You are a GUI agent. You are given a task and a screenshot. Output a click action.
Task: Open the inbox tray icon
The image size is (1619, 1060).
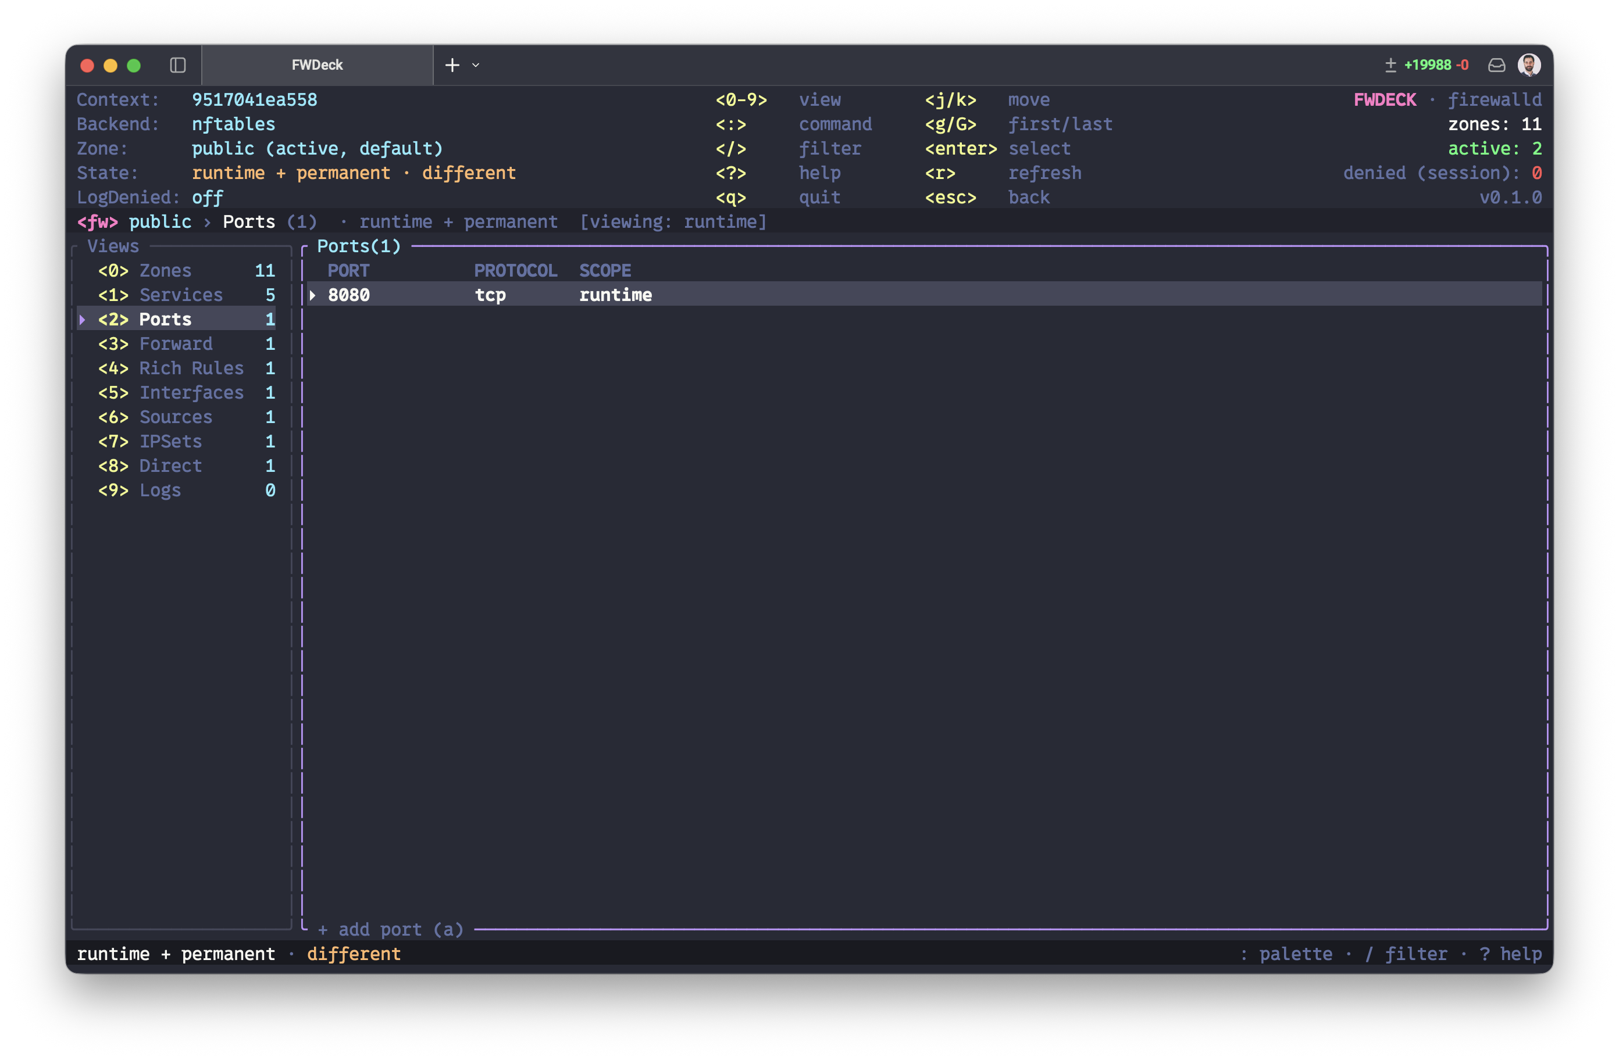pyautogui.click(x=1496, y=65)
